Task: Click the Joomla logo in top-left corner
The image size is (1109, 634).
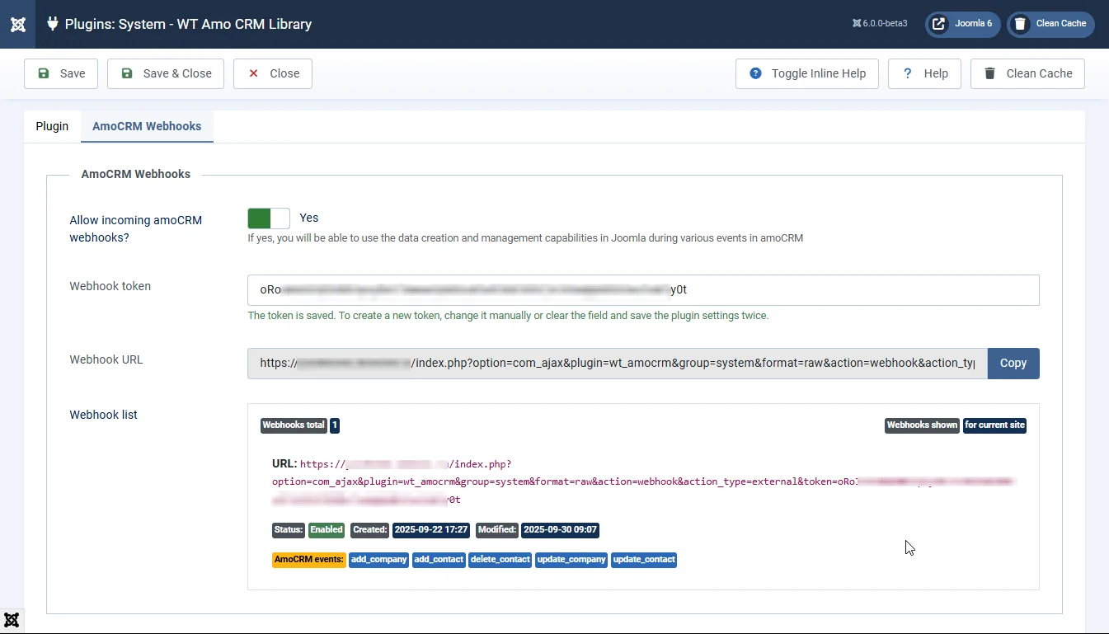Action: pos(17,24)
